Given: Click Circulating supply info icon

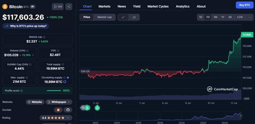Looking at the screenshot, I should coord(64,78).
